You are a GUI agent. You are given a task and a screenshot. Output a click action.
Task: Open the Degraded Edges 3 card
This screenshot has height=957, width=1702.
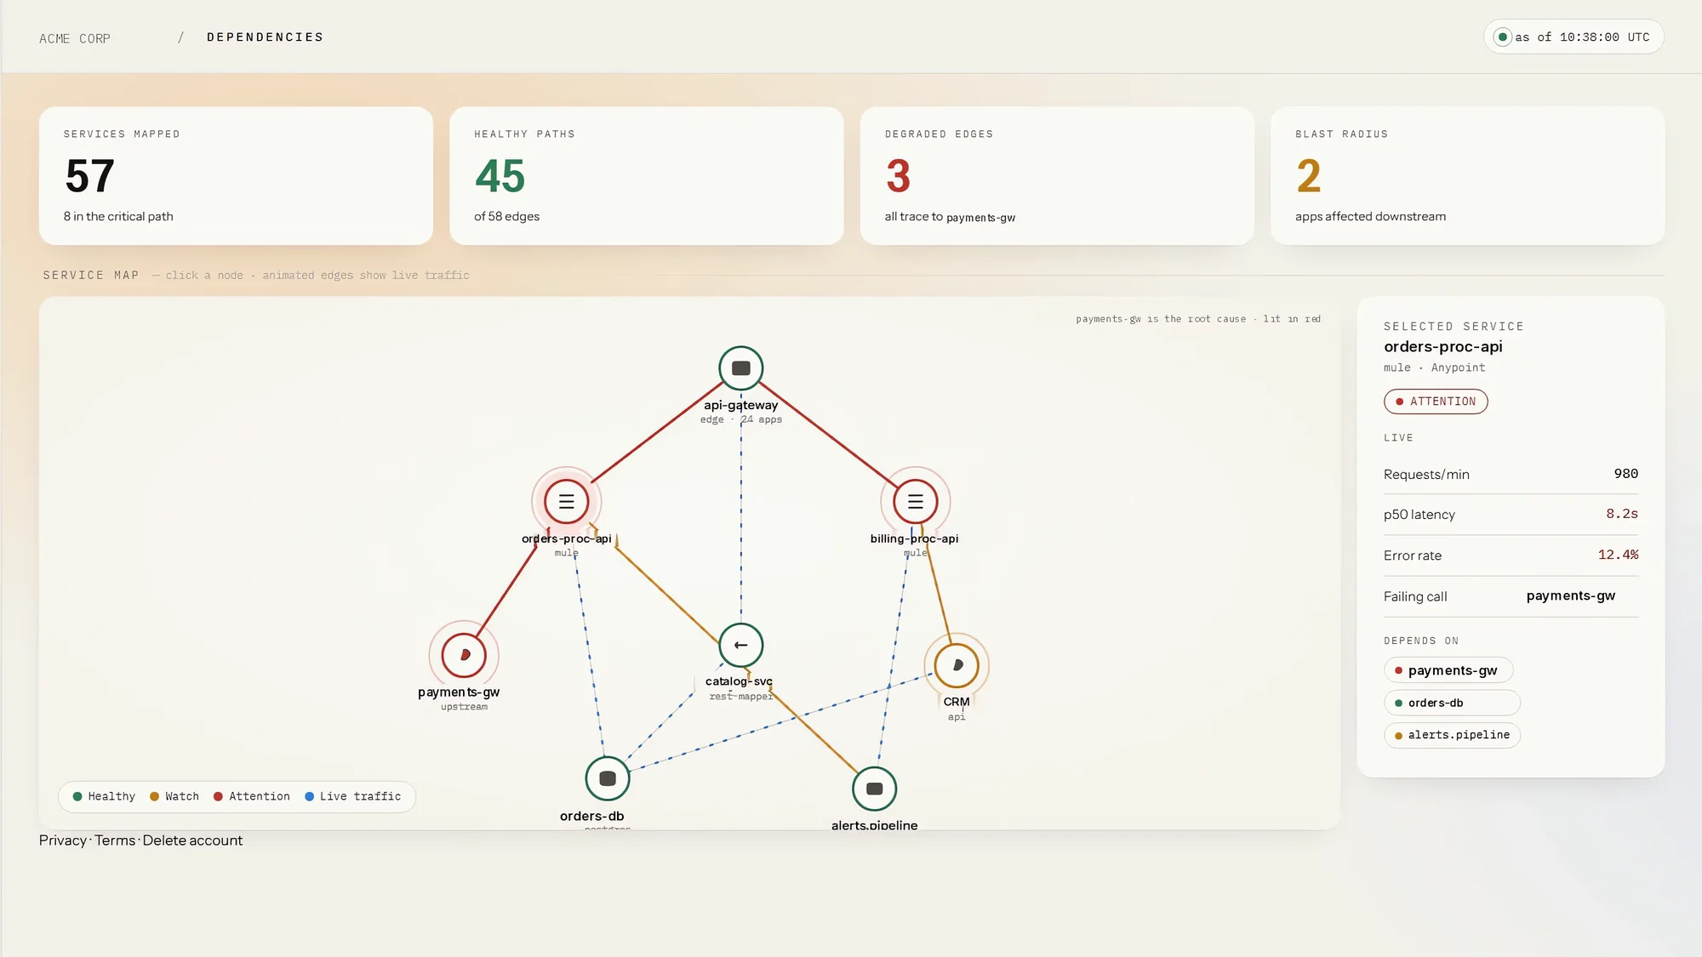(x=1057, y=176)
